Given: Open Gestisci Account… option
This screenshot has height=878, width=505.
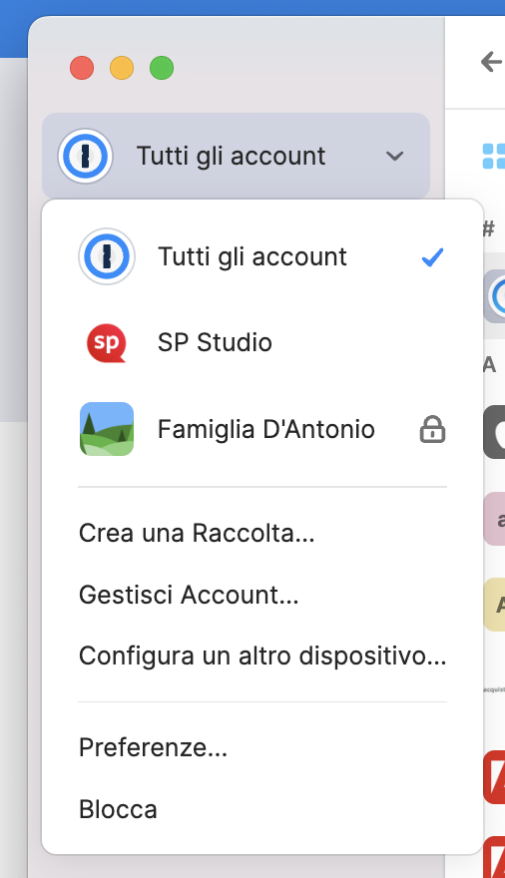Looking at the screenshot, I should tap(189, 595).
